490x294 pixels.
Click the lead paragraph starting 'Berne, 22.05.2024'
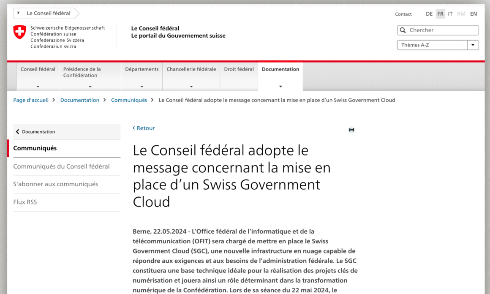[245, 261]
